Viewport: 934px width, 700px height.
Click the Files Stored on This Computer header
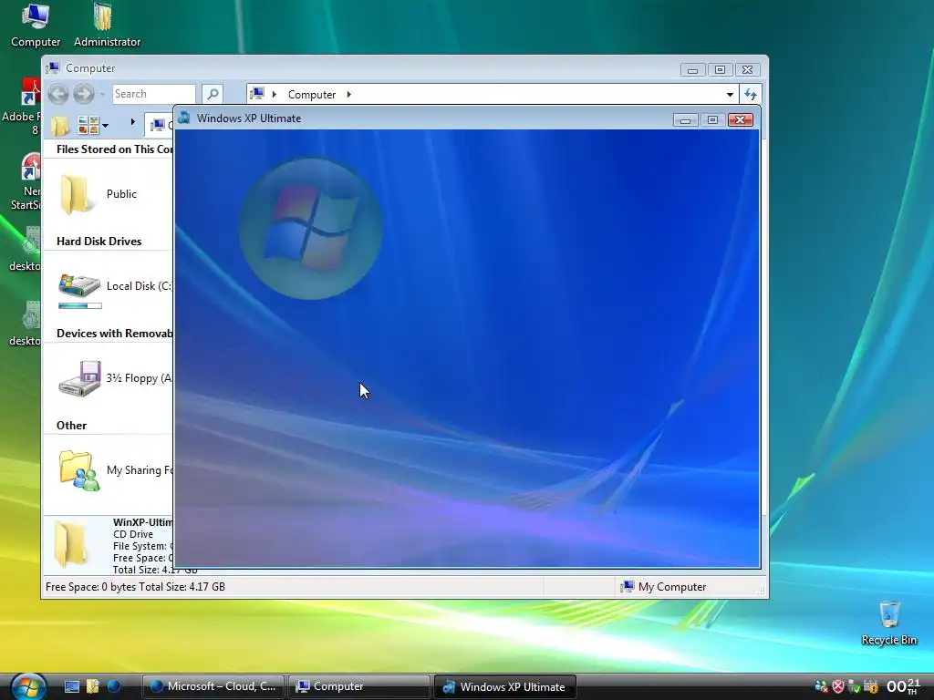tap(114, 149)
